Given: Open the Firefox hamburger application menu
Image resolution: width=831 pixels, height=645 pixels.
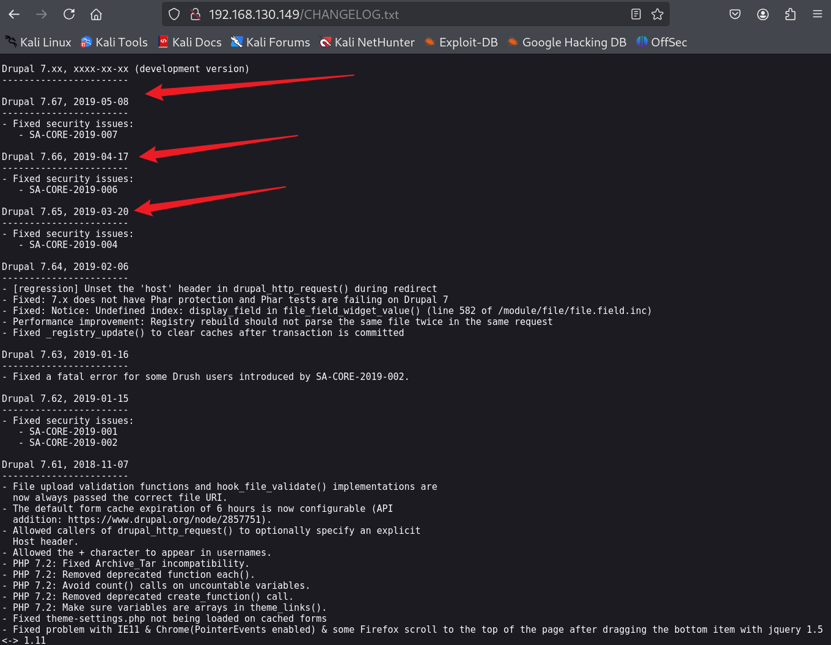Looking at the screenshot, I should pos(818,14).
